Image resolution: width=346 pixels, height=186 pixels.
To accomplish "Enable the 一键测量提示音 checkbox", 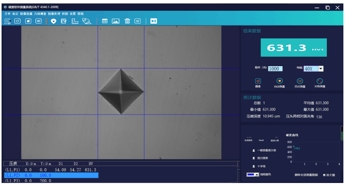I will coord(253,150).
